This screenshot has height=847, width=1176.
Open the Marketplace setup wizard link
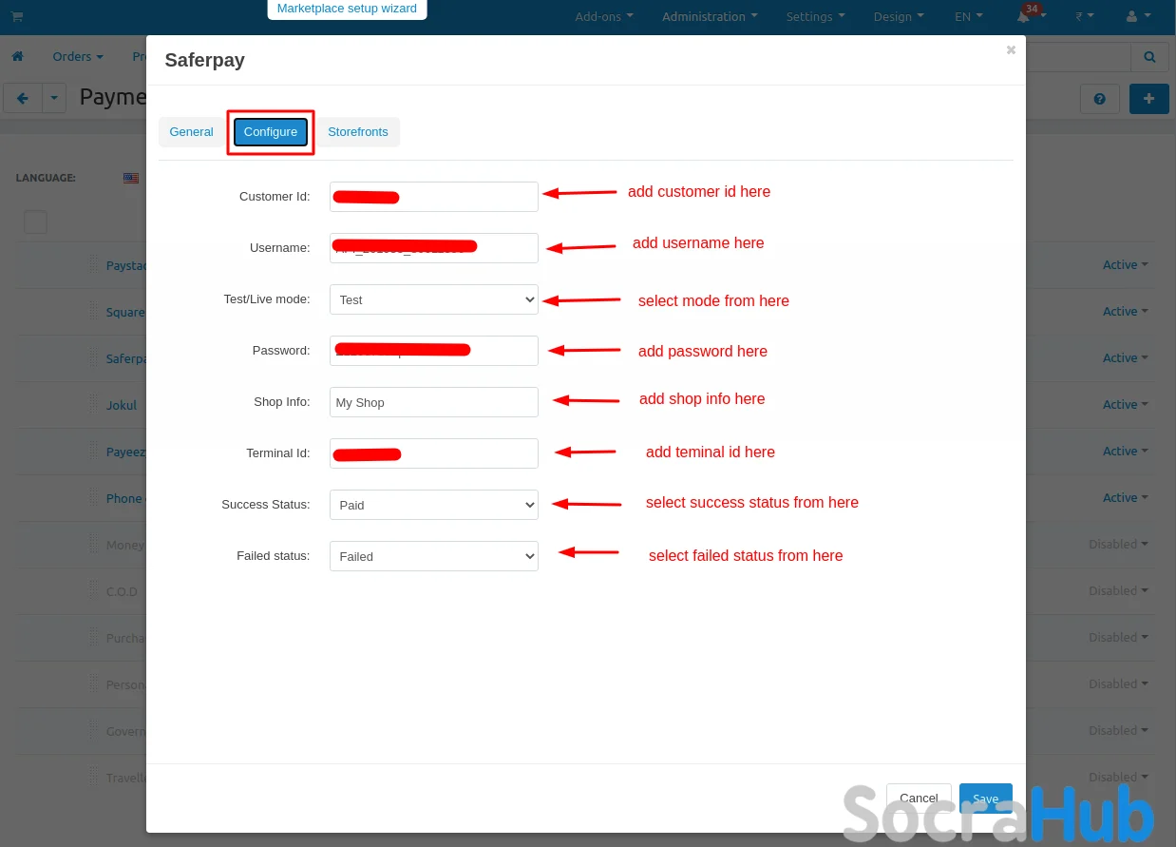click(347, 9)
